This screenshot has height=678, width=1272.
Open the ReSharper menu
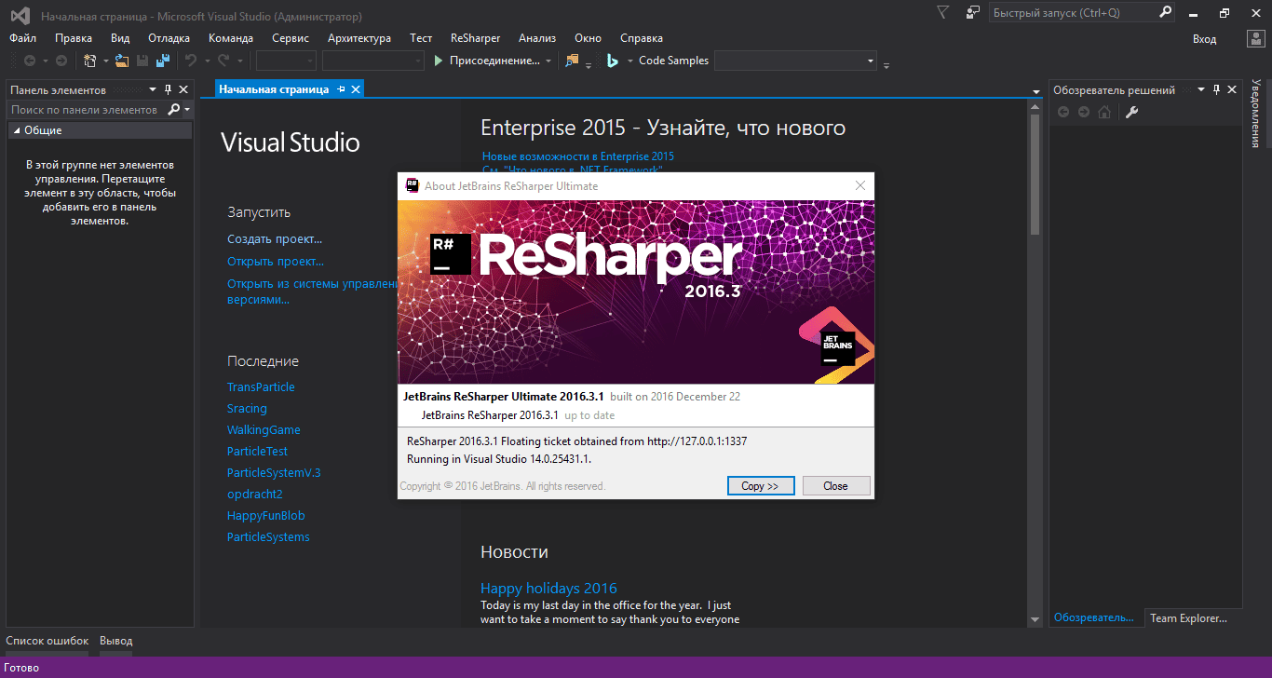(475, 38)
